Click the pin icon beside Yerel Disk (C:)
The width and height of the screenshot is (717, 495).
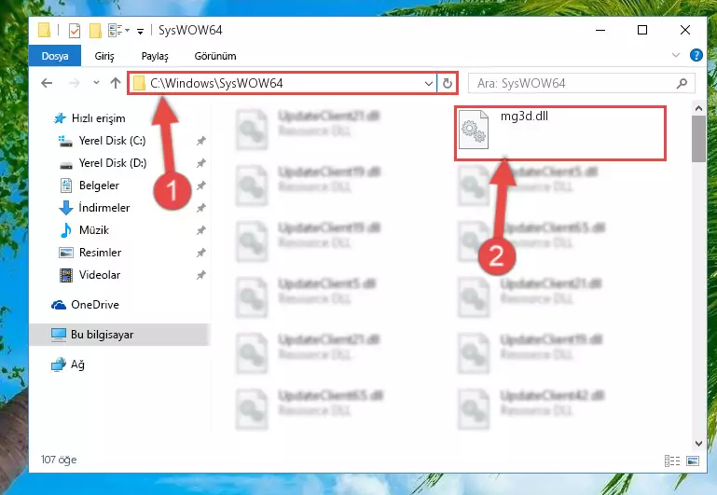200,141
